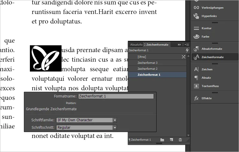Click the text 'et pro doluptatus.'
The width and height of the screenshot is (239, 152).
click(57, 21)
